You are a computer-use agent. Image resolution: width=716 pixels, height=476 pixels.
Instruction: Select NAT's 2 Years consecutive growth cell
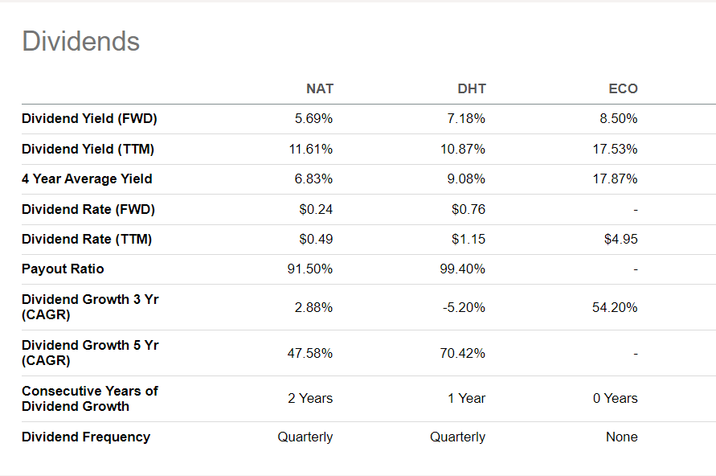point(310,398)
